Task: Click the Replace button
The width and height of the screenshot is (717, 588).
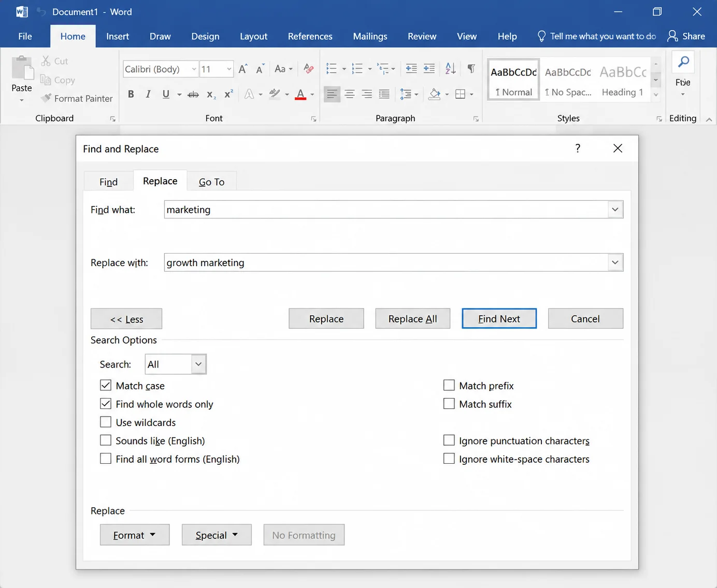Action: tap(326, 319)
